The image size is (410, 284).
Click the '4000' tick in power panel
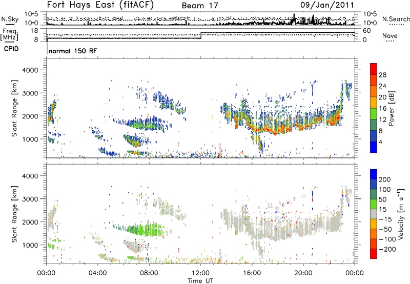tap(30, 70)
